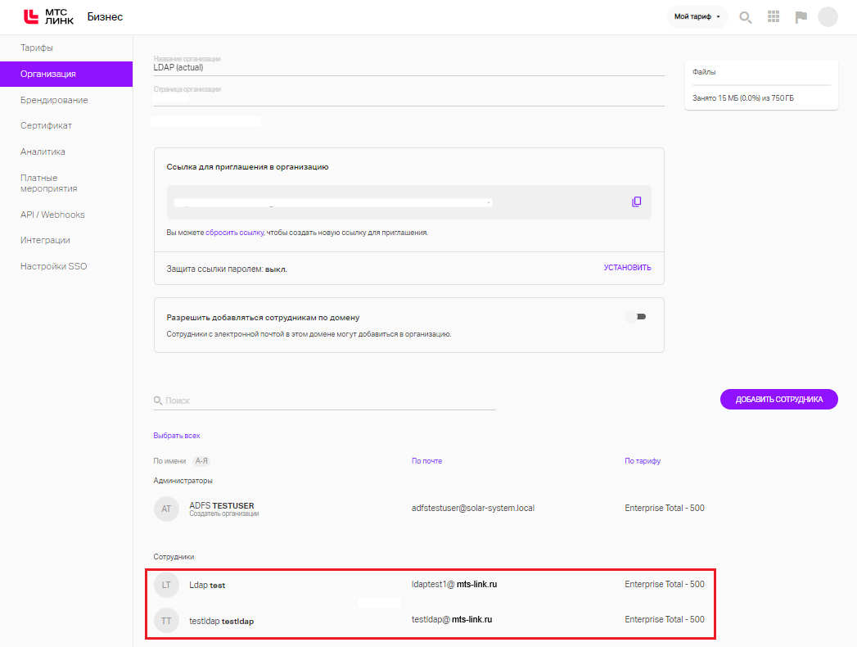Open the apps grid menu icon

pyautogui.click(x=774, y=17)
